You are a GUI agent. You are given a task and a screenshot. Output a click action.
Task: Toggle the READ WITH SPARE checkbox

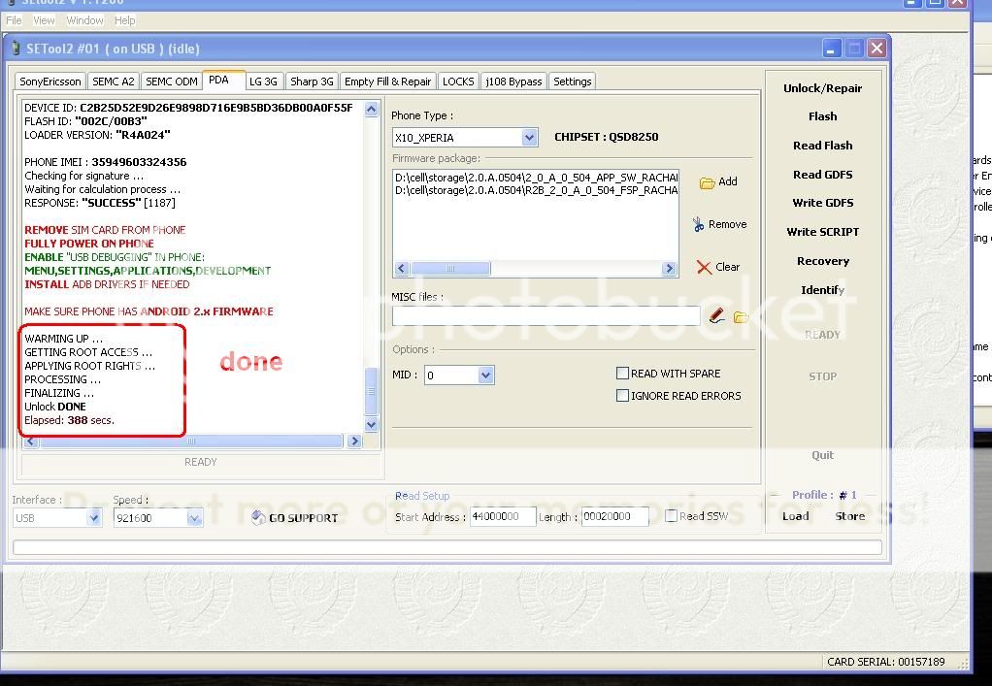tap(622, 374)
